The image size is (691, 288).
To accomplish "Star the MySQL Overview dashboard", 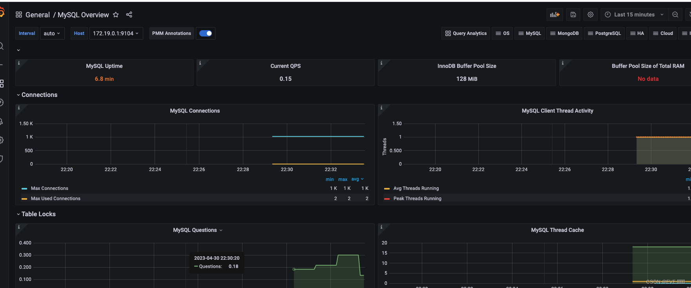I will 116,15.
